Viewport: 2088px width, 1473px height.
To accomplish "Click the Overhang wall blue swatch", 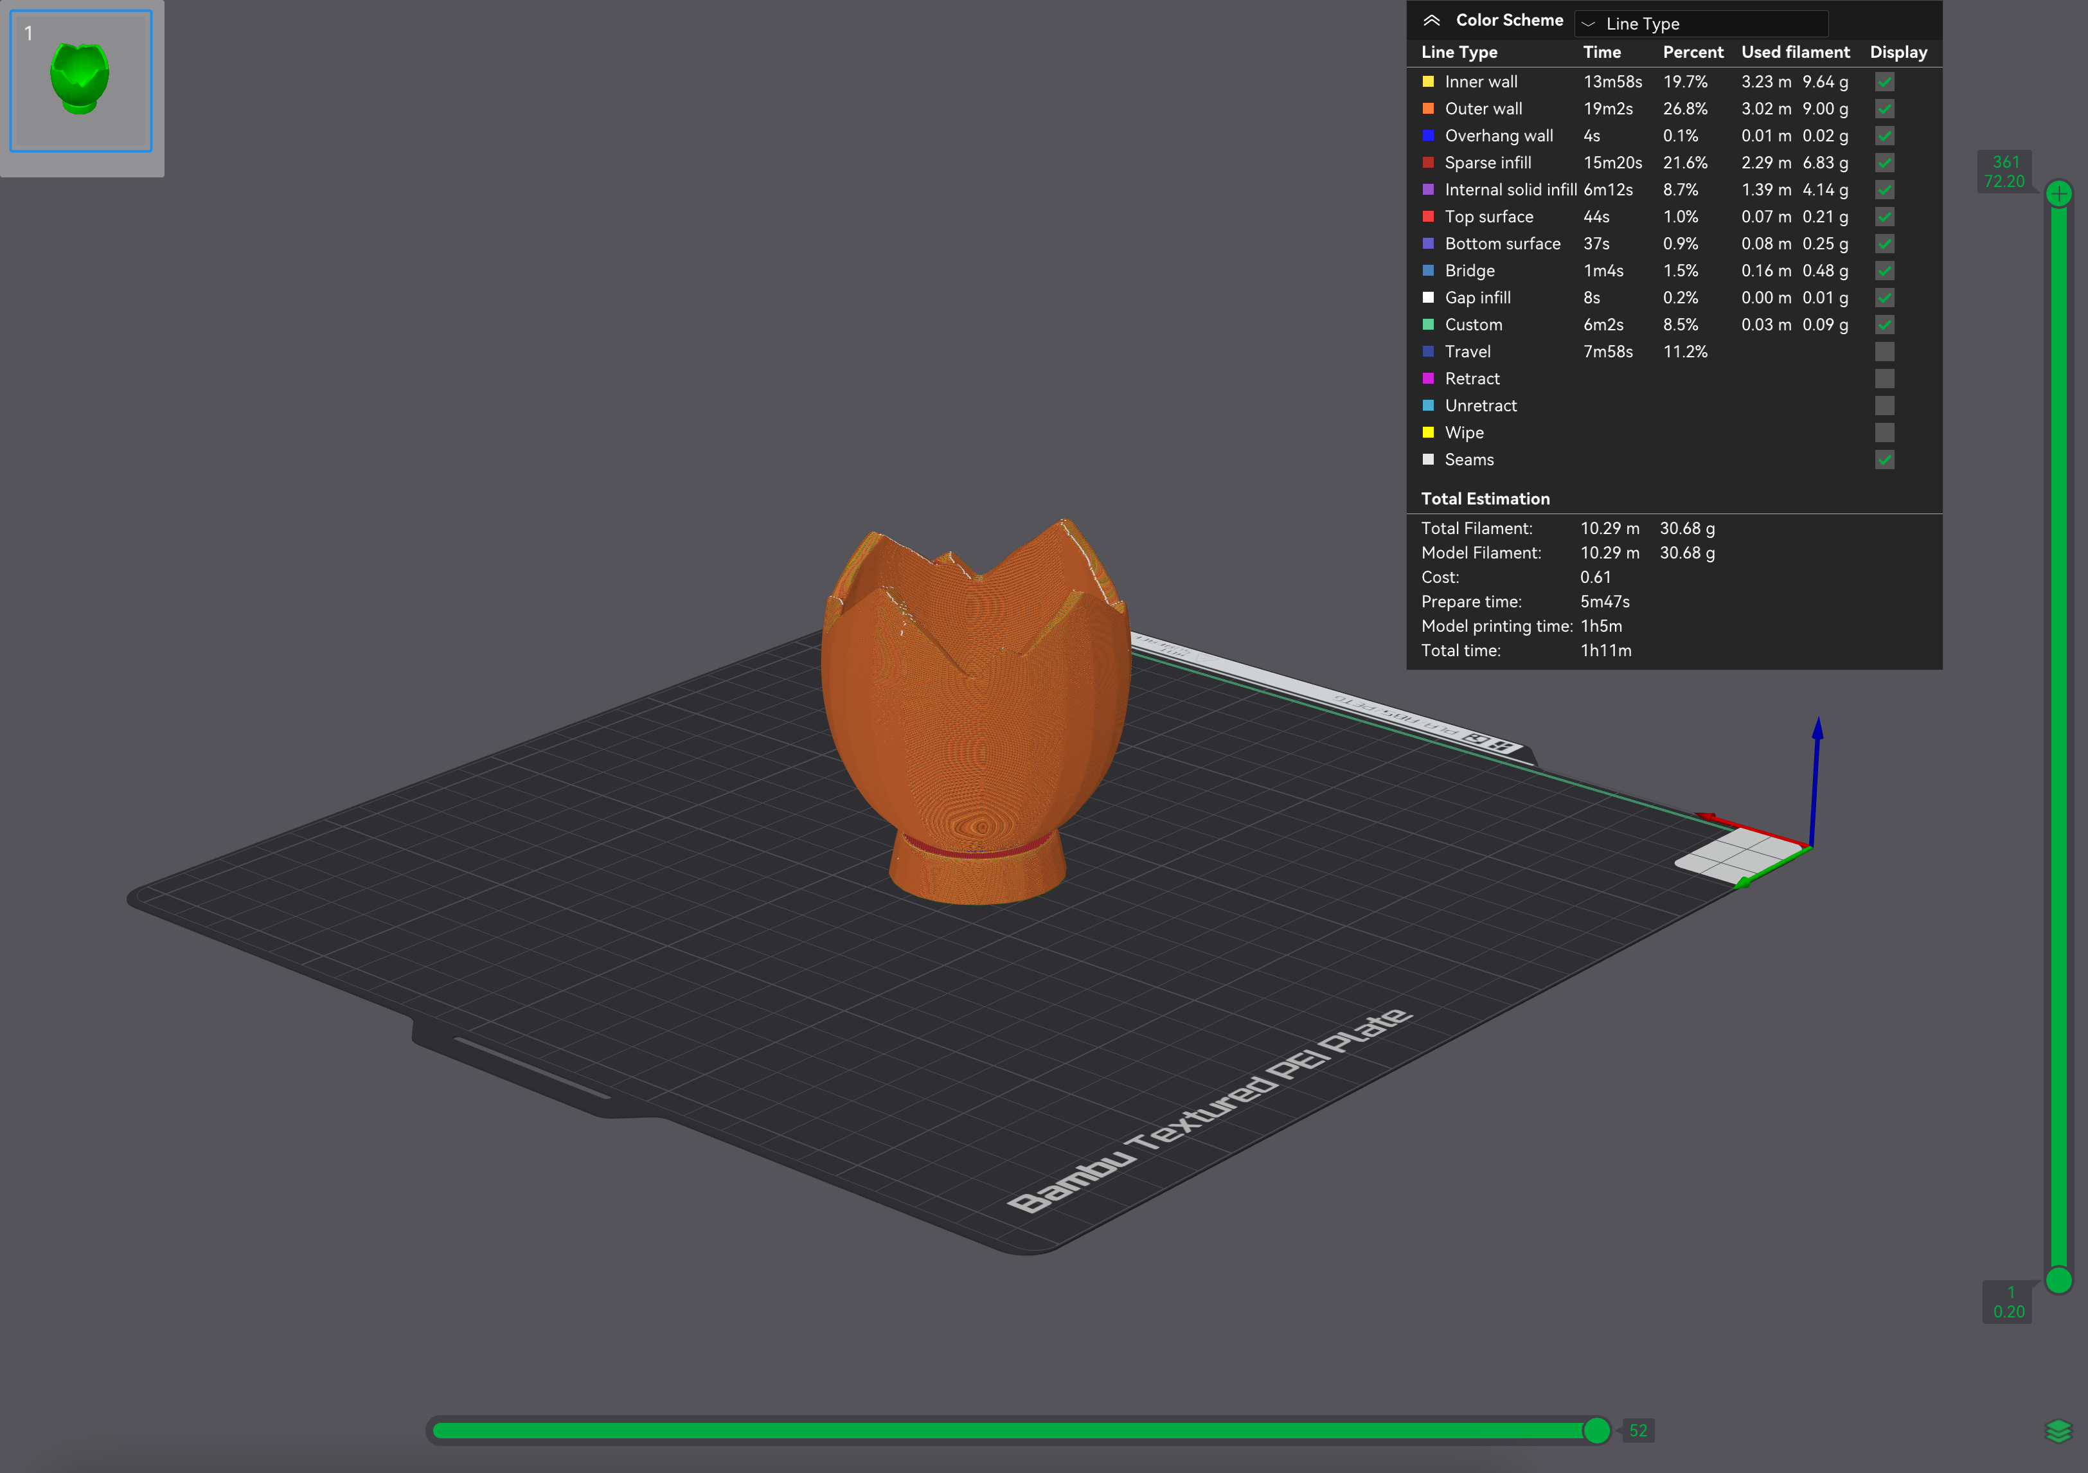I will pos(1428,136).
